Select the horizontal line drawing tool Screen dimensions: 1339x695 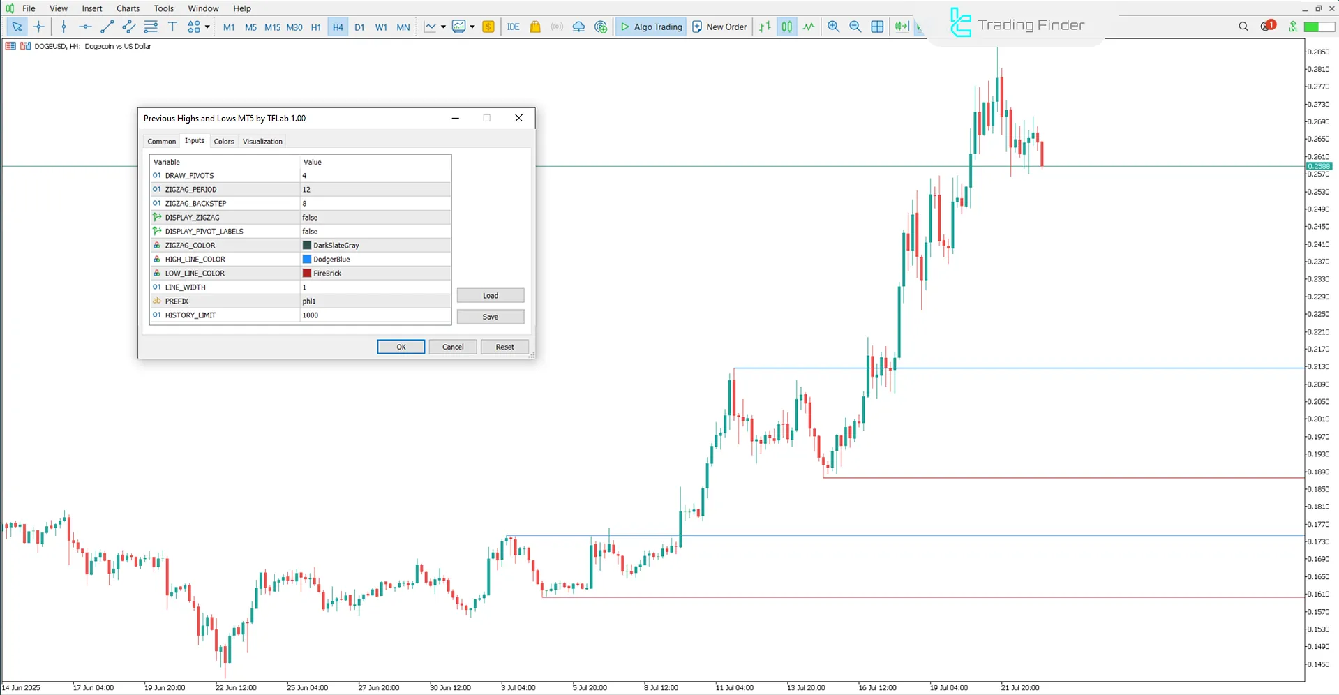click(x=85, y=27)
